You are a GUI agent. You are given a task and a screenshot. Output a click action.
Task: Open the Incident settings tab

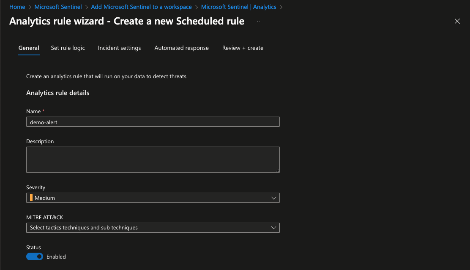tap(119, 48)
